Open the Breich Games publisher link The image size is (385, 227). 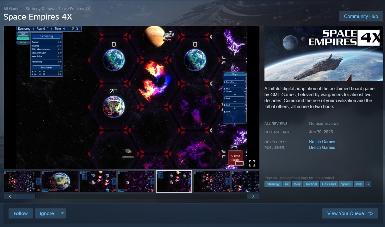click(322, 147)
